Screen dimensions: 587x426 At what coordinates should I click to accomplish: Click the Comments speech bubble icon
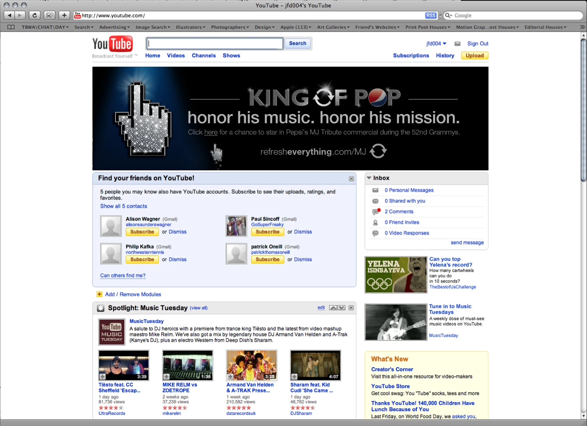click(x=376, y=212)
